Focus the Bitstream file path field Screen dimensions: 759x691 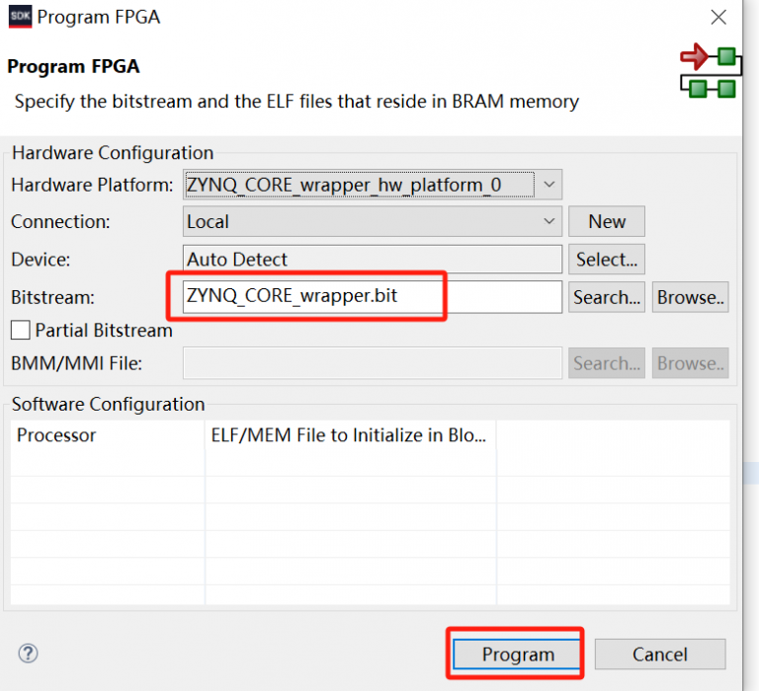(x=372, y=296)
